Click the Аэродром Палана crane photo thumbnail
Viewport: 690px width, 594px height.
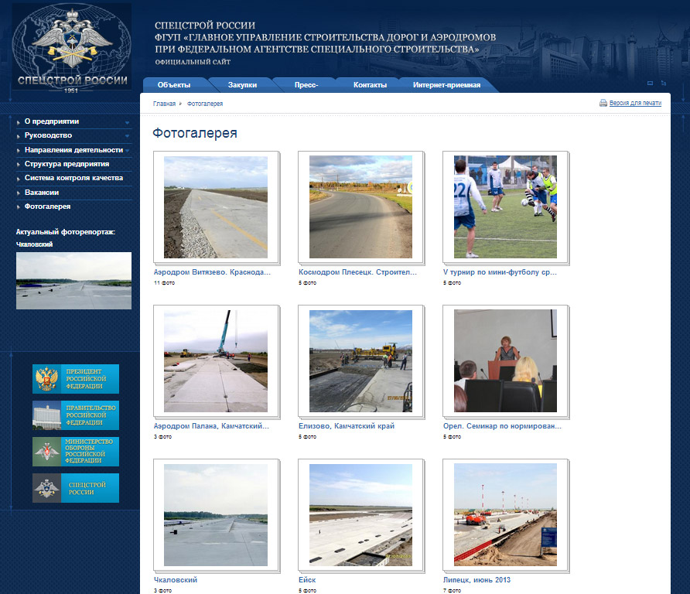(x=216, y=361)
